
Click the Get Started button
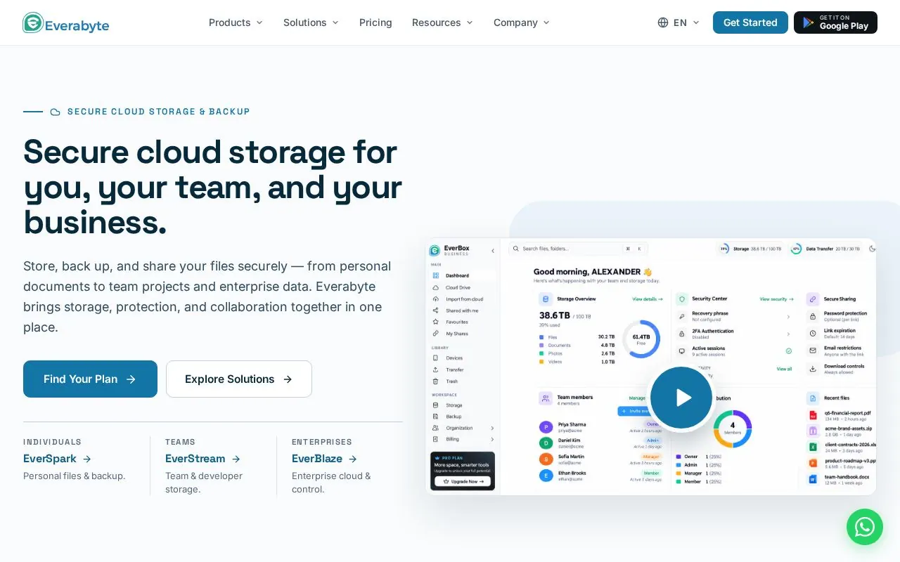click(750, 22)
